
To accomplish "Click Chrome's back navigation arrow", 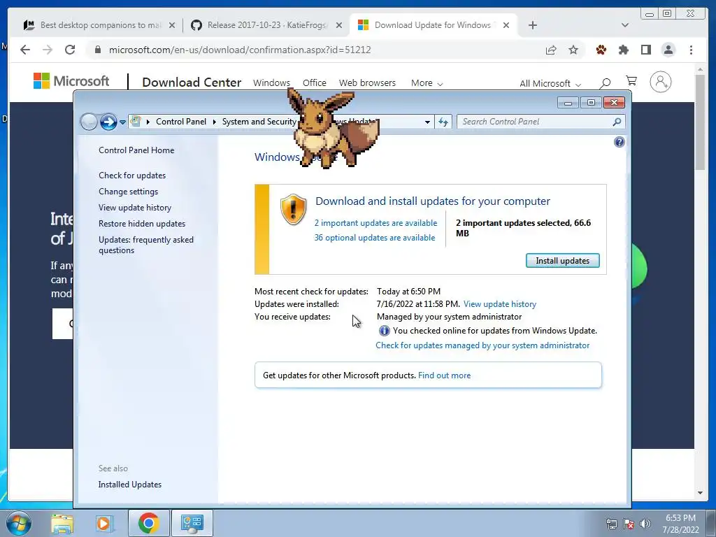I will pyautogui.click(x=25, y=50).
